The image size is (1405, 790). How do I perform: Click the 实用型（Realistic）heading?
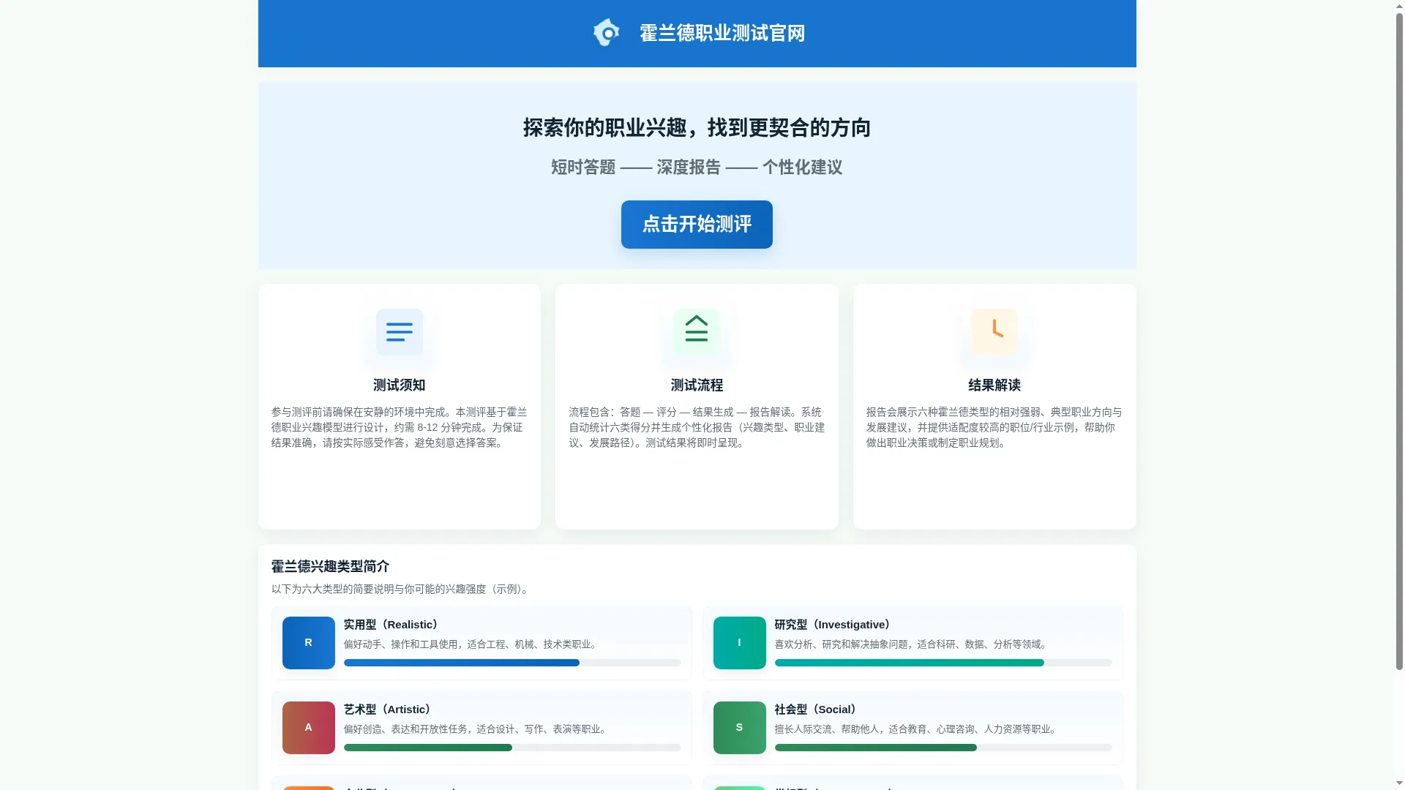point(393,625)
